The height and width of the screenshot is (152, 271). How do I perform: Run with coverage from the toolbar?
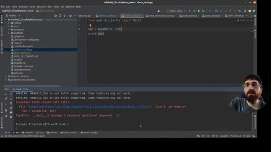[199, 11]
